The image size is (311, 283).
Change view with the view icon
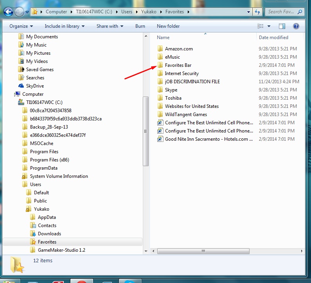point(261,26)
